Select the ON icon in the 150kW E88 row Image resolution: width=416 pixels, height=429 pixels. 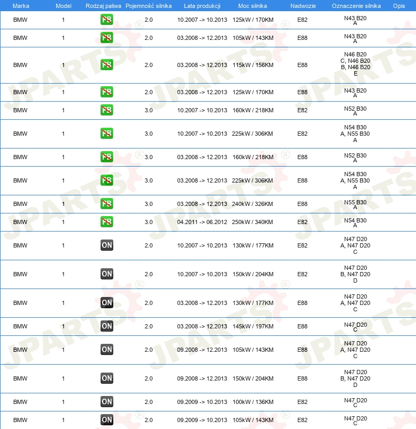[x=106, y=378]
